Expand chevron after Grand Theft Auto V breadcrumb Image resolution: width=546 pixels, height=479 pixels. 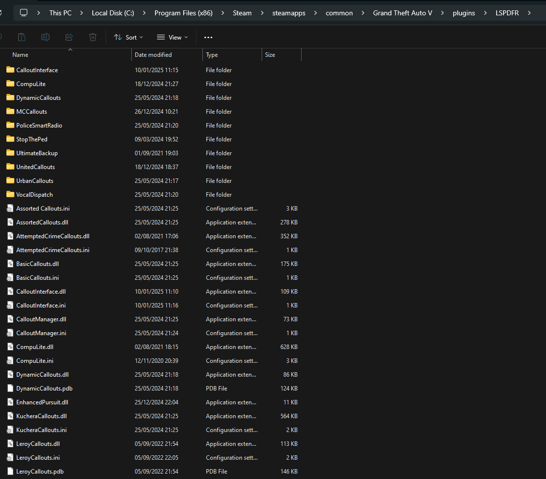(x=443, y=13)
